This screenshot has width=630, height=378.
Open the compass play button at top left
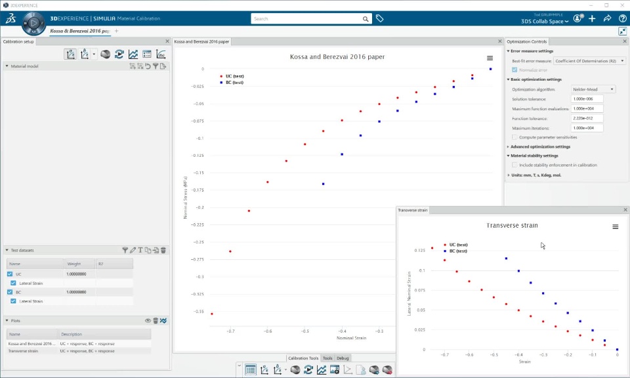pyautogui.click(x=33, y=24)
